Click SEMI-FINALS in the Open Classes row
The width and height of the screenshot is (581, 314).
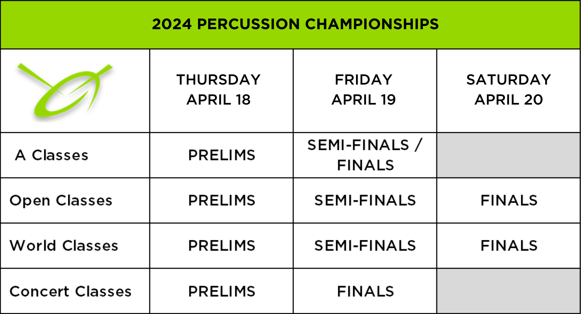365,201
